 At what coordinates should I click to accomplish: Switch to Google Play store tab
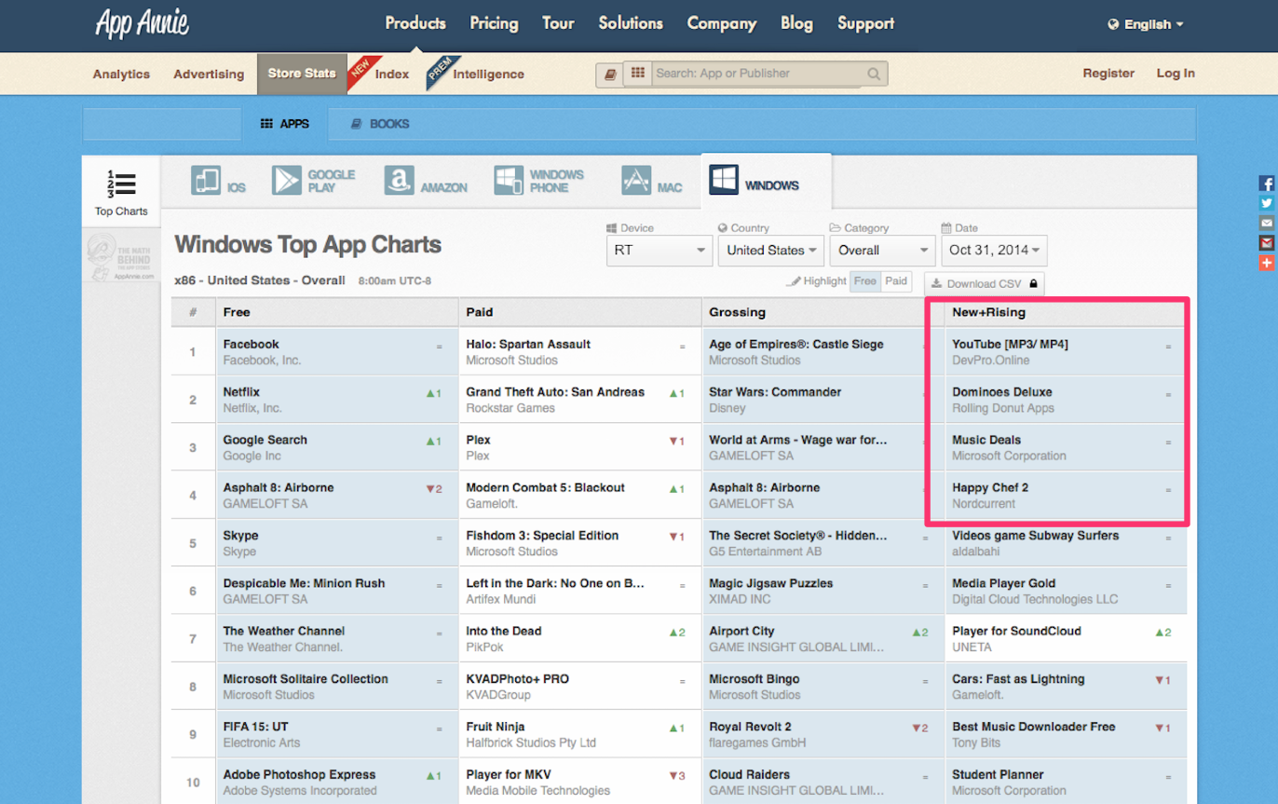pos(314,181)
